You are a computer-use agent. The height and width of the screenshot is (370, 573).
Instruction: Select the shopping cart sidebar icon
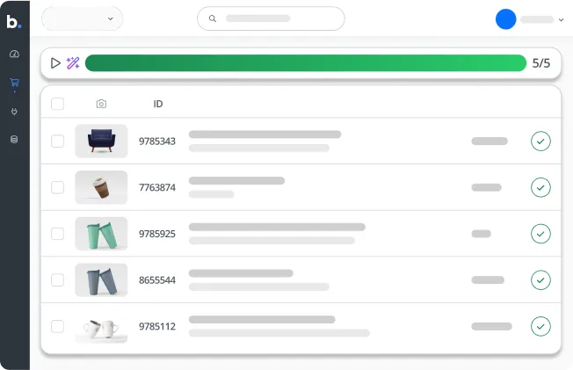pos(14,83)
